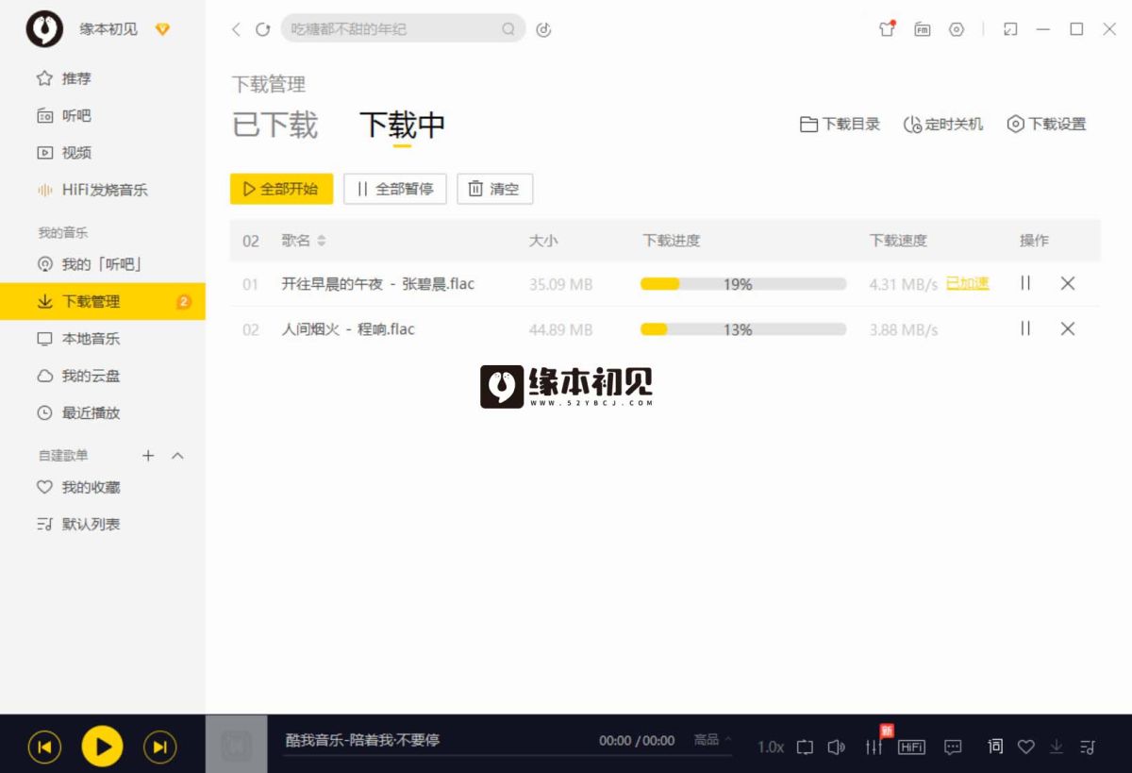Select the 下载中 tab

pos(402,125)
